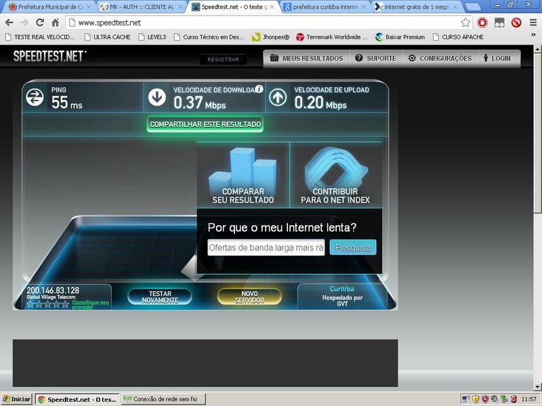Click the red X tray icon
The width and height of the screenshot is (542, 406).
[514, 399]
